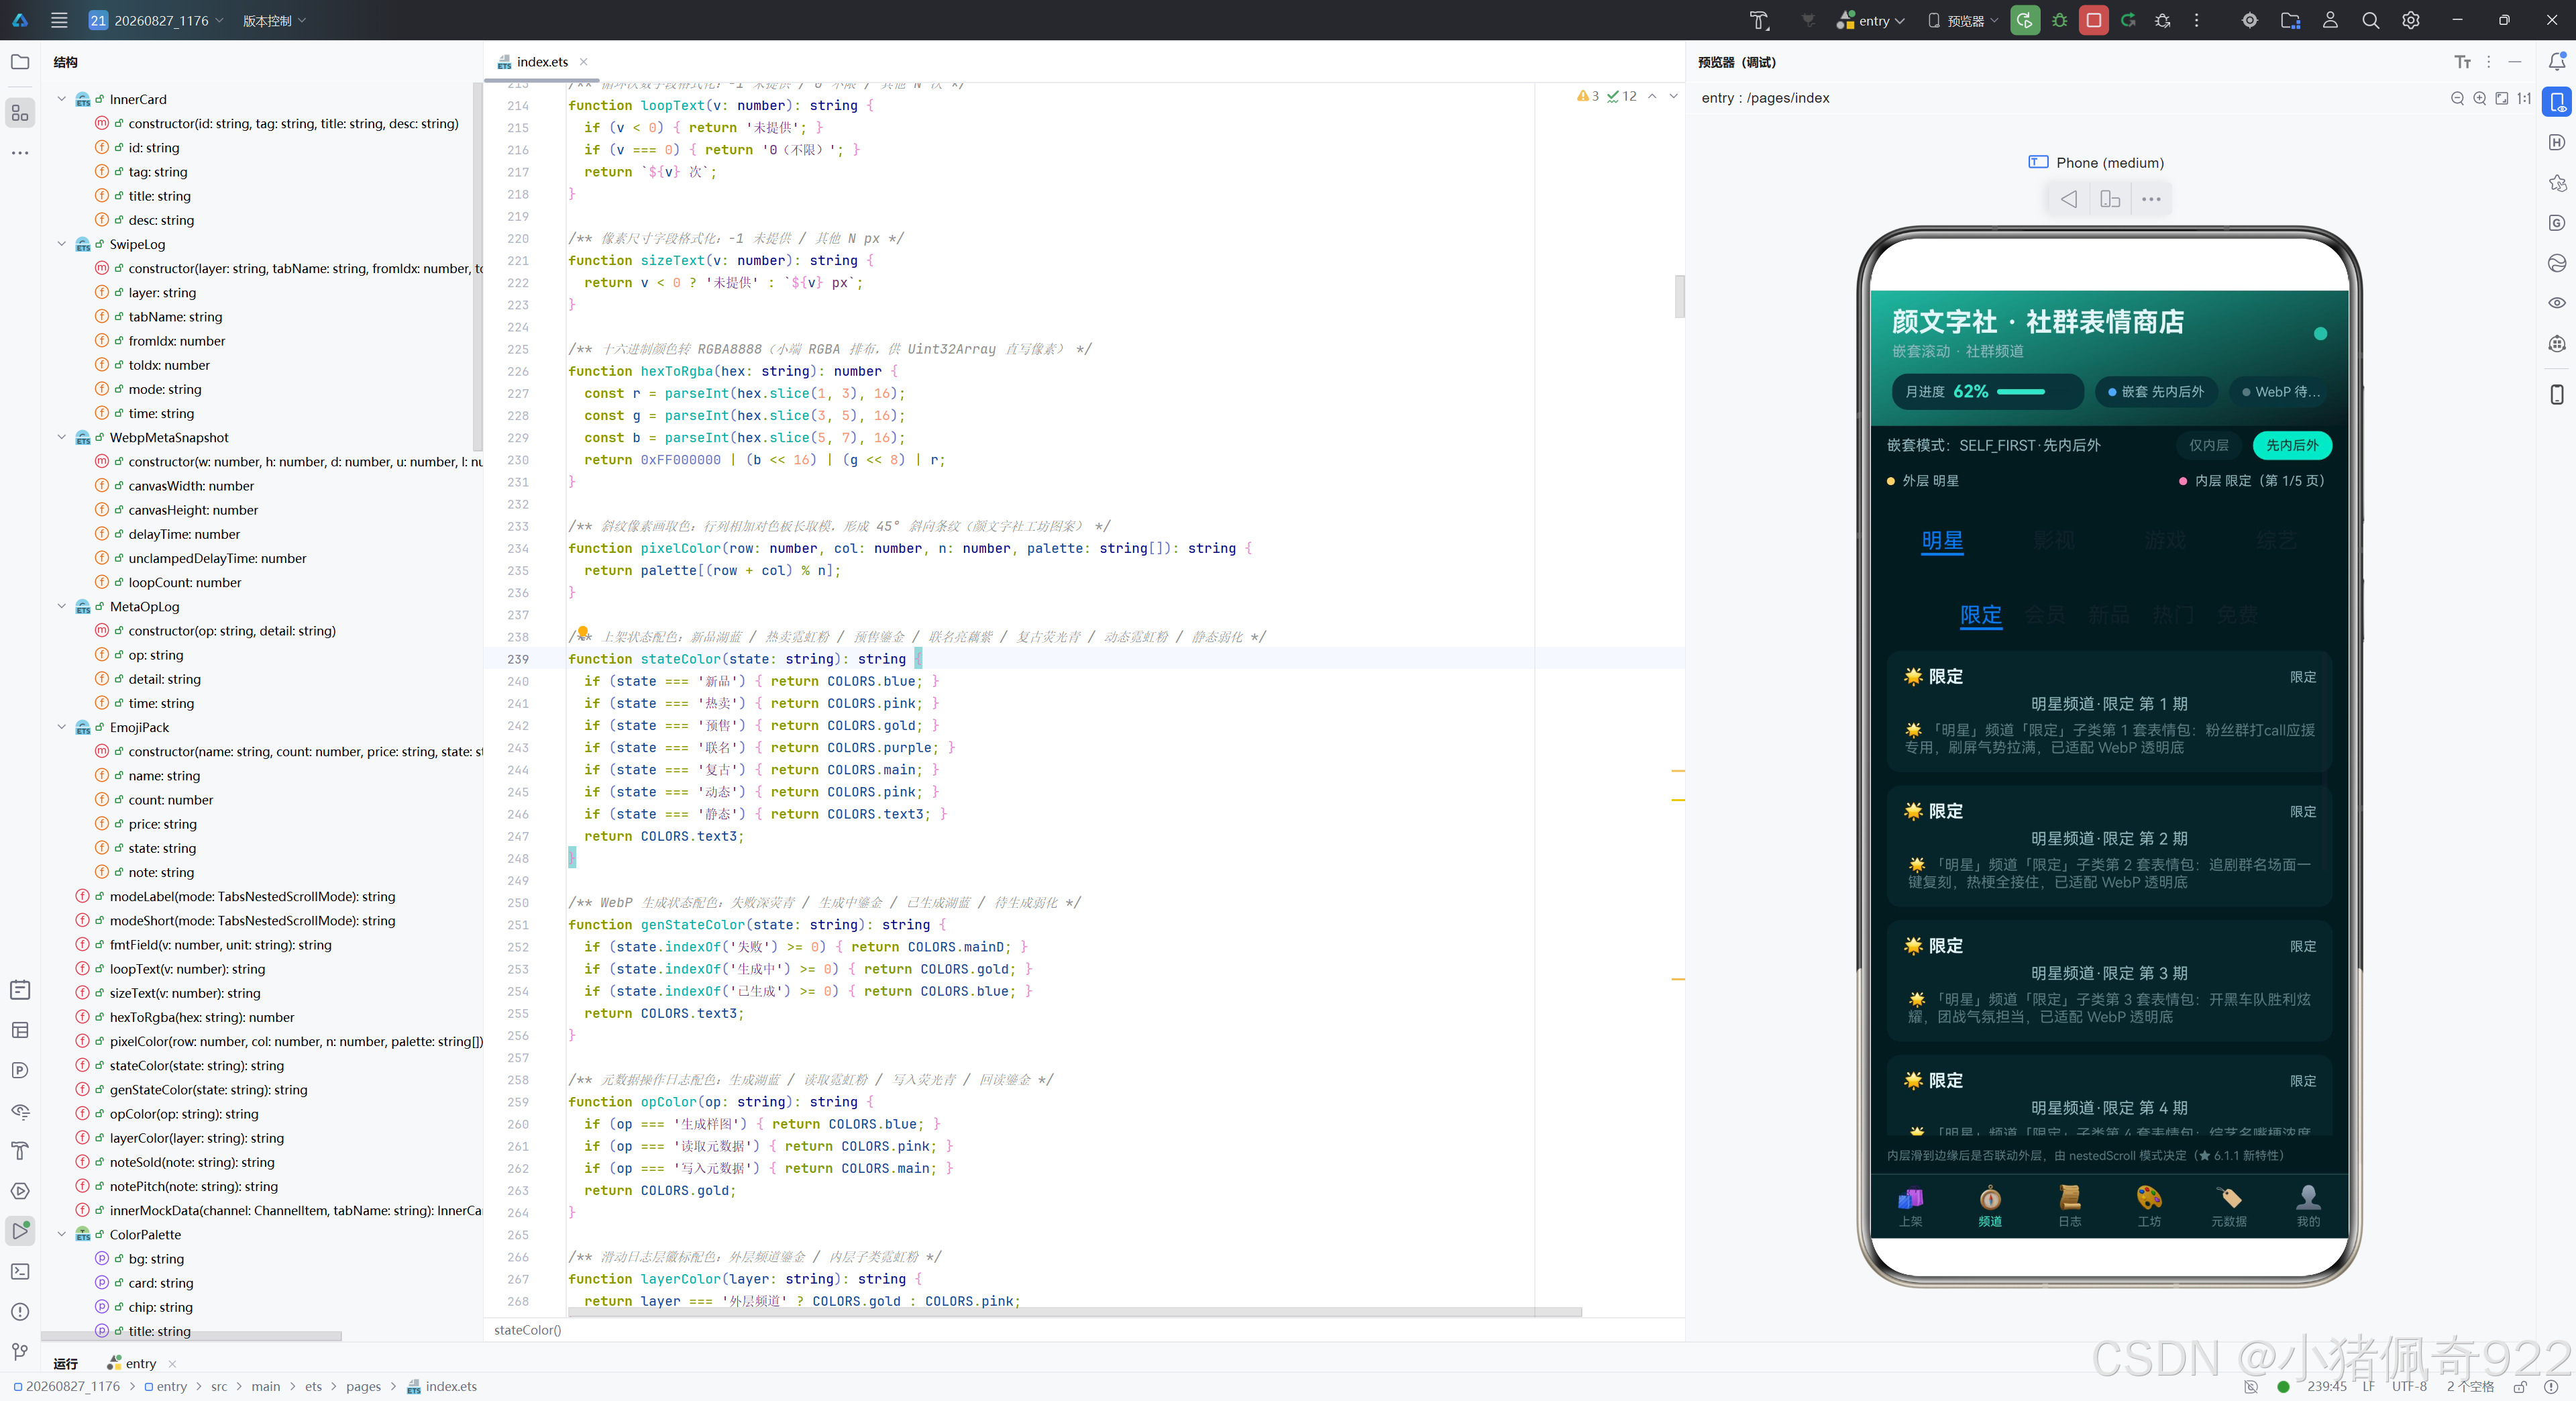Open the Search everywhere magnifier

(2370, 20)
